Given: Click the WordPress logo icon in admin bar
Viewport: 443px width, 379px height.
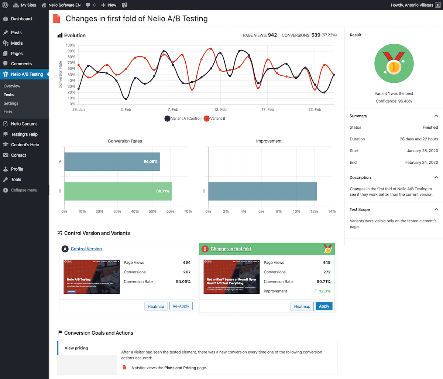Looking at the screenshot, I should (5, 5).
